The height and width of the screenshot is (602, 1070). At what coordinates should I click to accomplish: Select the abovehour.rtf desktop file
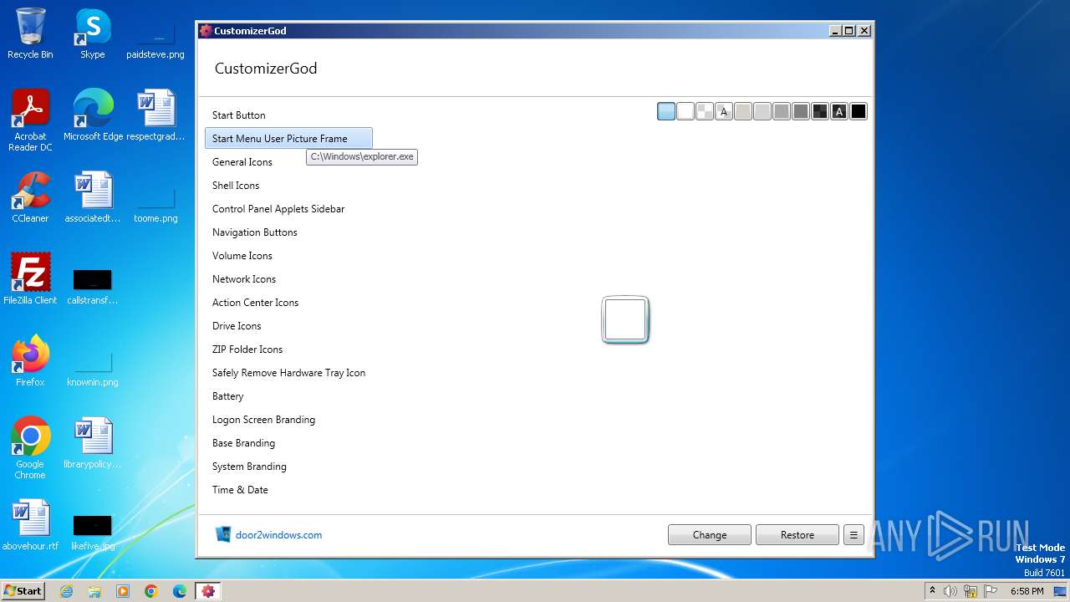point(30,525)
